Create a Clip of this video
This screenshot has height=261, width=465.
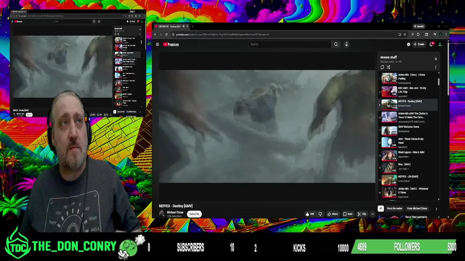click(362, 214)
